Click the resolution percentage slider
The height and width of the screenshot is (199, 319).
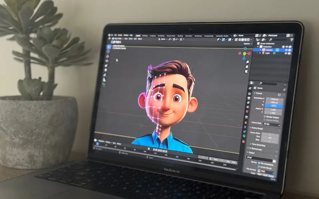(274, 106)
